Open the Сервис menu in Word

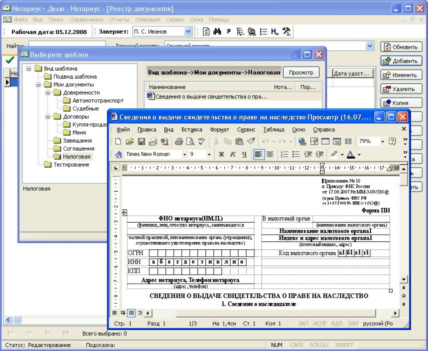246,130
